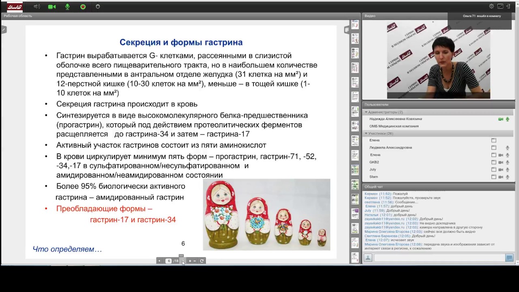This screenshot has width=519, height=292.
Task: Click microphone icon in GKB2 row
Action: click(507, 162)
